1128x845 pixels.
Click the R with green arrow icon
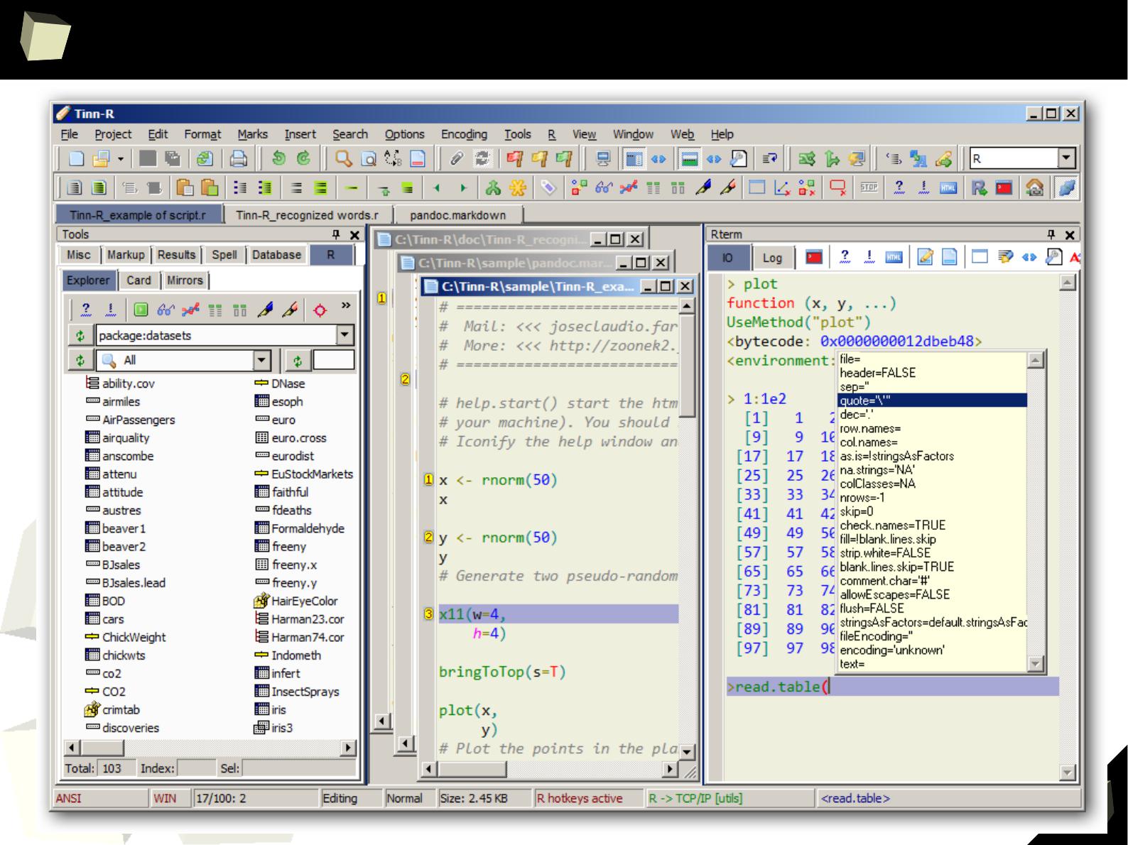(x=980, y=188)
